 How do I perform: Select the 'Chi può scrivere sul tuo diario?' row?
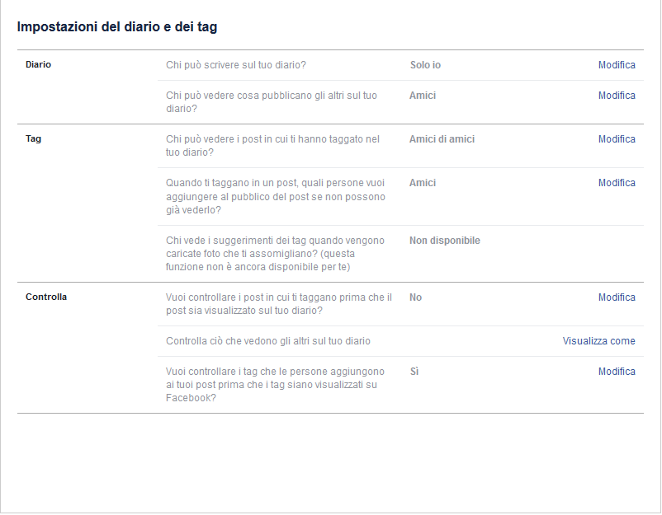[400, 65]
